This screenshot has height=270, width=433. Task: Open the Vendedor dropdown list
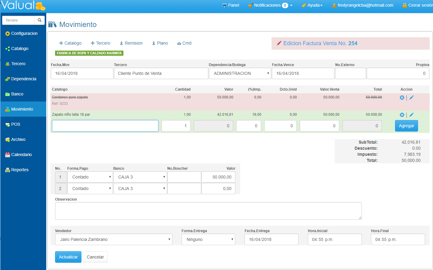tap(113, 239)
